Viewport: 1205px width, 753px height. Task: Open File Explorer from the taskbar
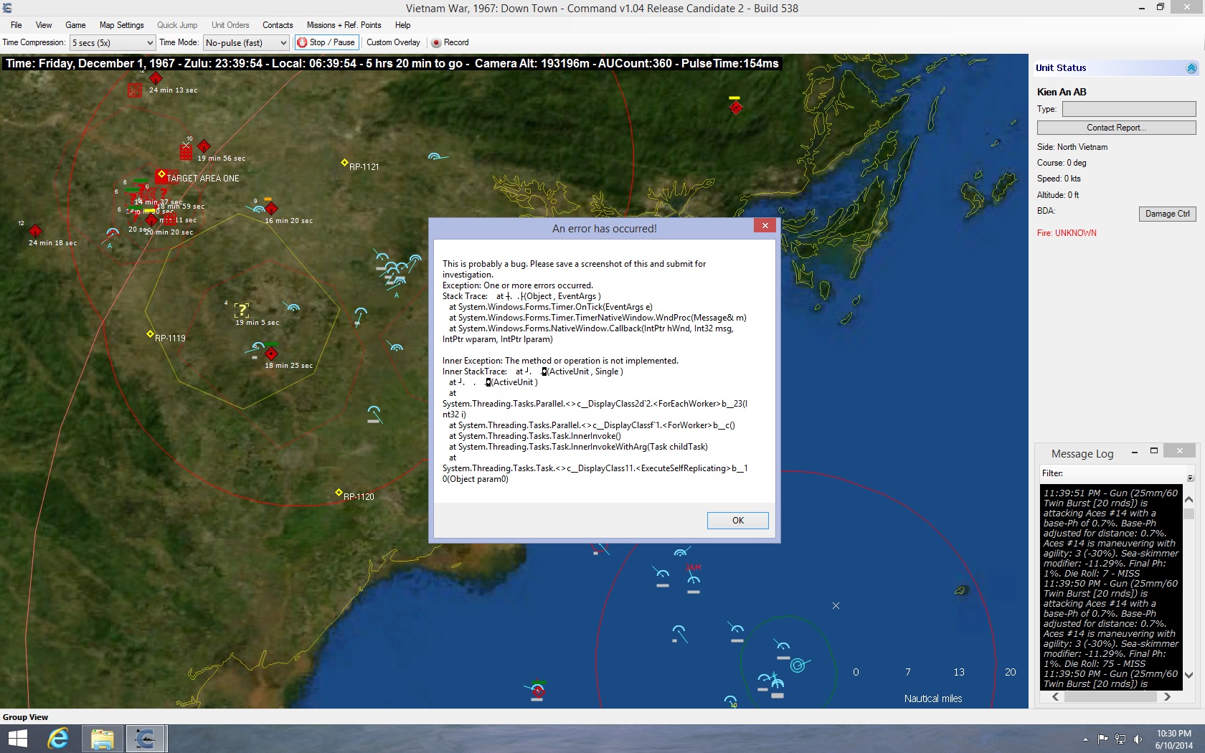pos(102,739)
